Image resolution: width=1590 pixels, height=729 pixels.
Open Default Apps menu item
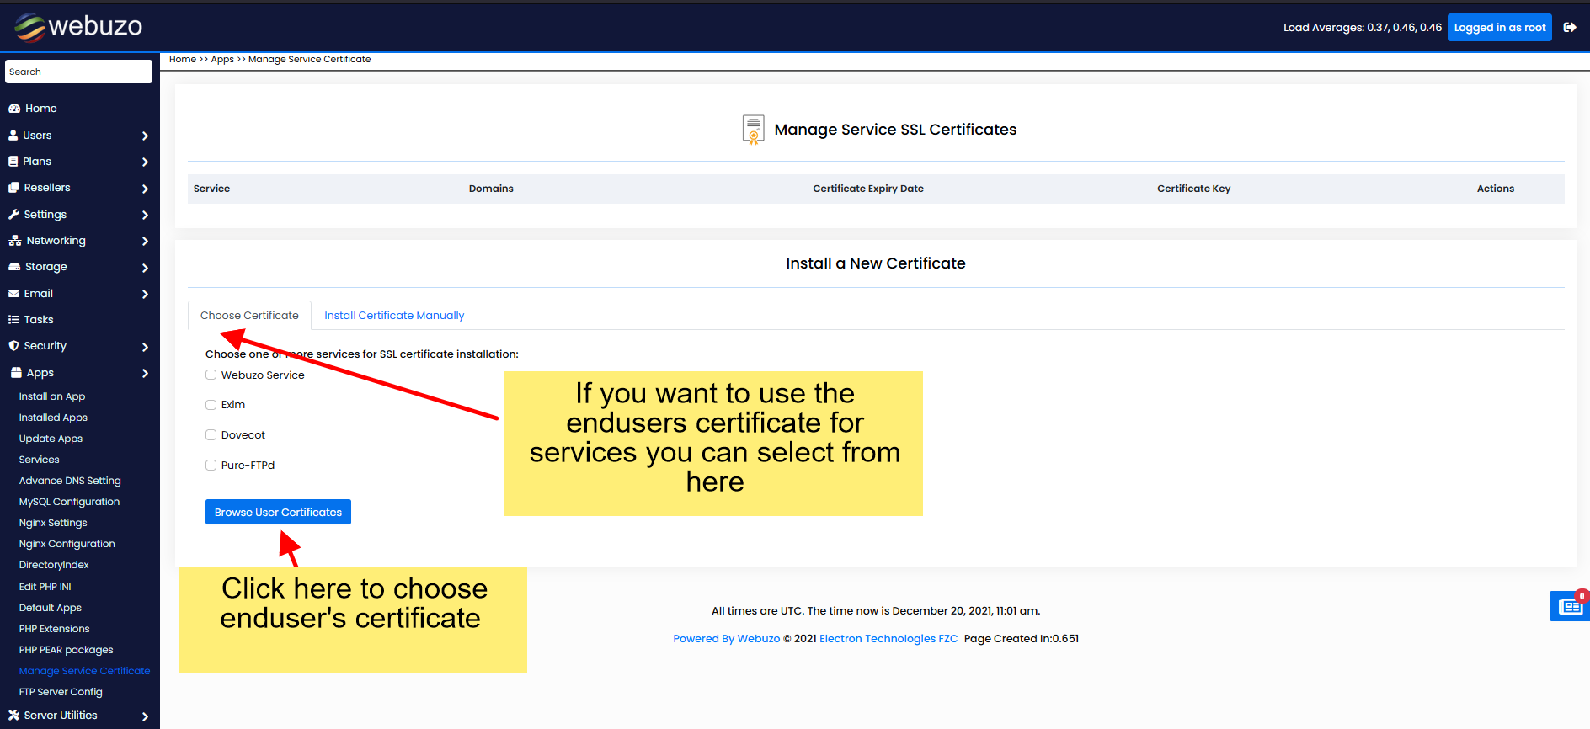coord(50,608)
